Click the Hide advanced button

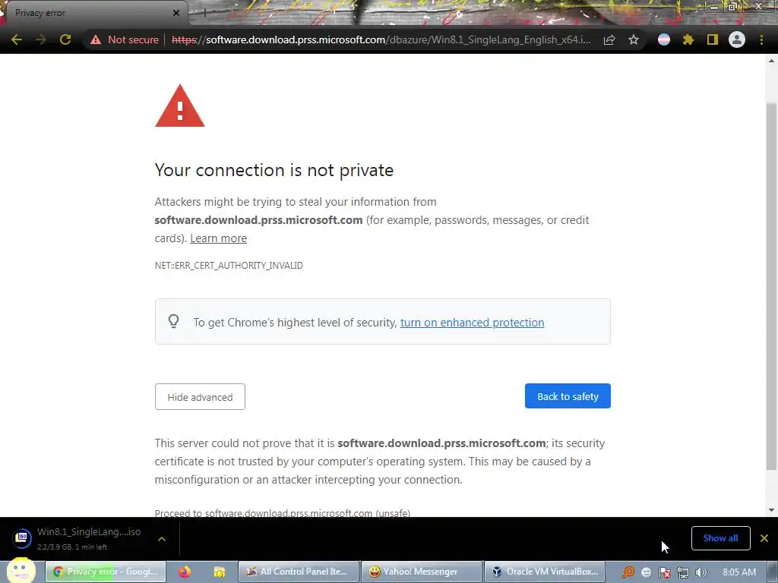point(200,396)
